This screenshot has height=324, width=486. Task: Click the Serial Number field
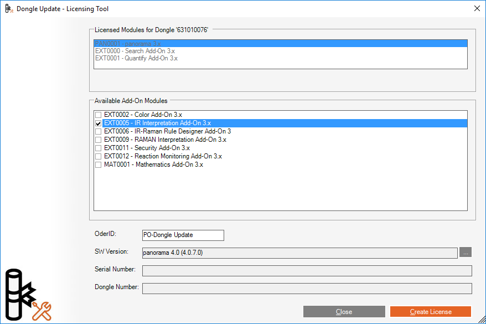tap(307, 271)
